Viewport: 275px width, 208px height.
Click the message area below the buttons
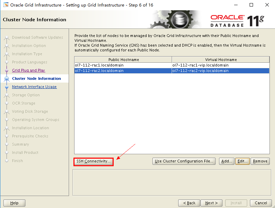pyautogui.click(x=172, y=182)
